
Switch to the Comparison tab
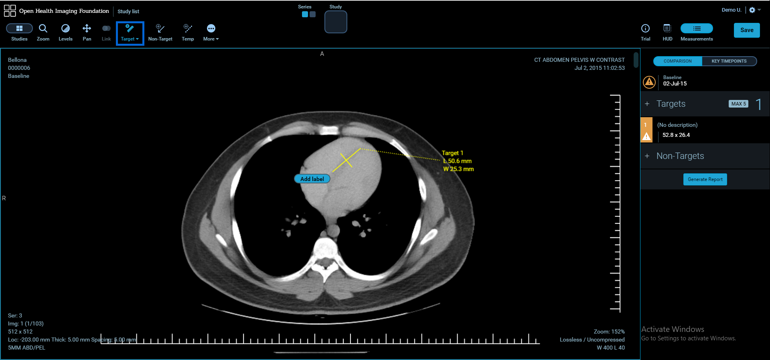pyautogui.click(x=677, y=61)
